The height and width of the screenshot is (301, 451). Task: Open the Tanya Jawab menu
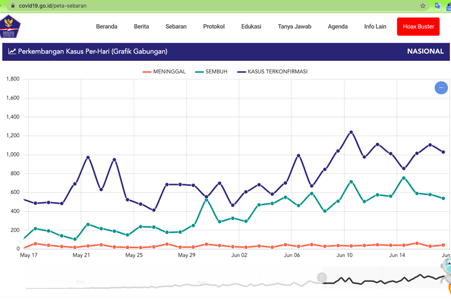tap(295, 26)
